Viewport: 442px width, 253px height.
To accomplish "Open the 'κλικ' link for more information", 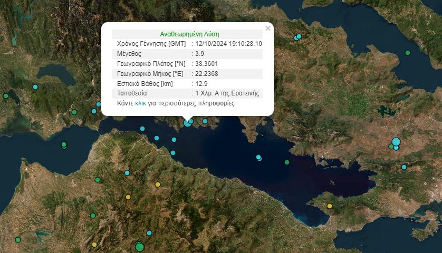I will tap(140, 104).
